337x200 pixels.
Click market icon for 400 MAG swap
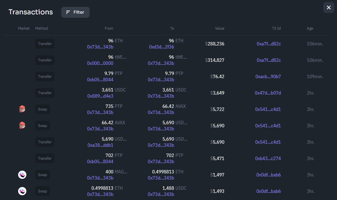(x=22, y=175)
